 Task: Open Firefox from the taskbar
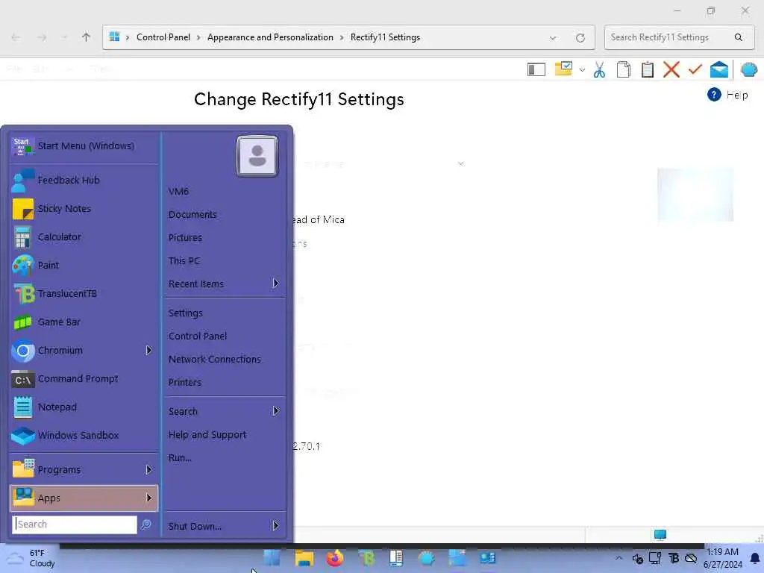point(335,558)
